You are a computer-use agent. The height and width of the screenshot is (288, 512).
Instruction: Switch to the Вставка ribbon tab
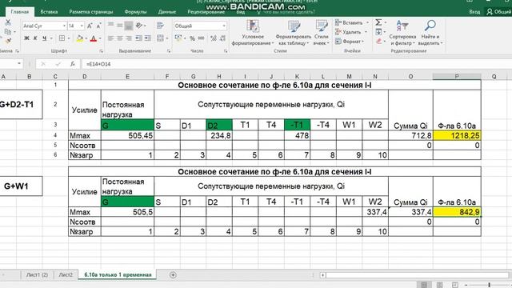click(x=49, y=12)
